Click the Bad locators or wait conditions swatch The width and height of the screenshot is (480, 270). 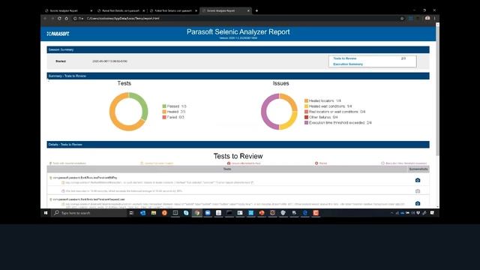(x=306, y=112)
